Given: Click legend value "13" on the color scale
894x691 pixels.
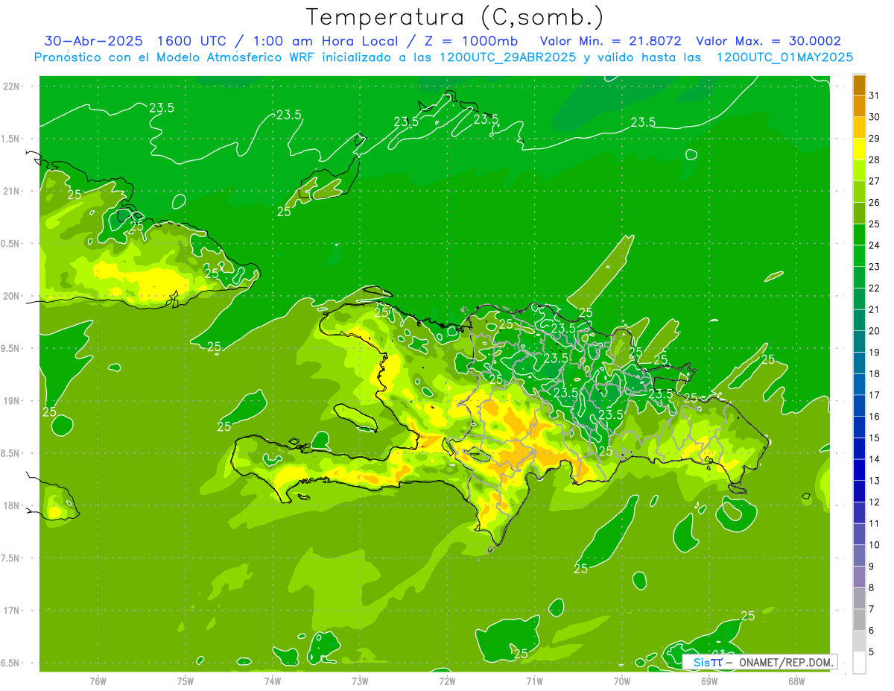Looking at the screenshot, I should pos(875,481).
